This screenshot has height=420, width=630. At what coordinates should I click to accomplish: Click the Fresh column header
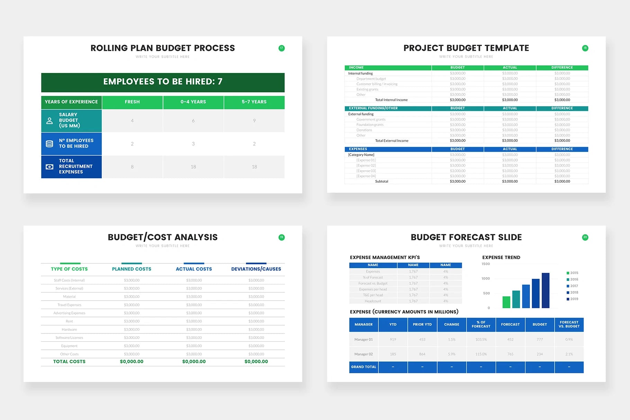[x=132, y=102]
